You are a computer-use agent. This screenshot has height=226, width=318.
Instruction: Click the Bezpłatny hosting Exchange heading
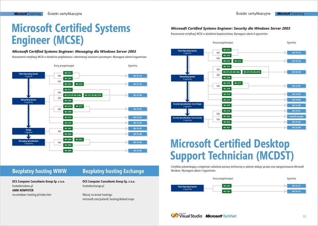point(113,171)
